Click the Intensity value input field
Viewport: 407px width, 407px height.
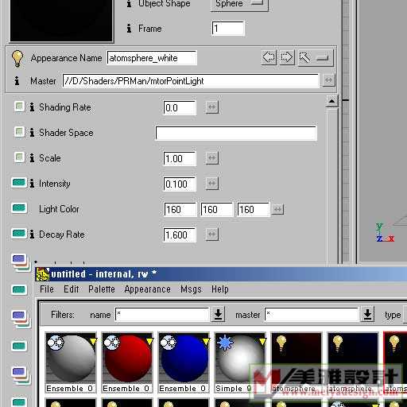(x=180, y=184)
